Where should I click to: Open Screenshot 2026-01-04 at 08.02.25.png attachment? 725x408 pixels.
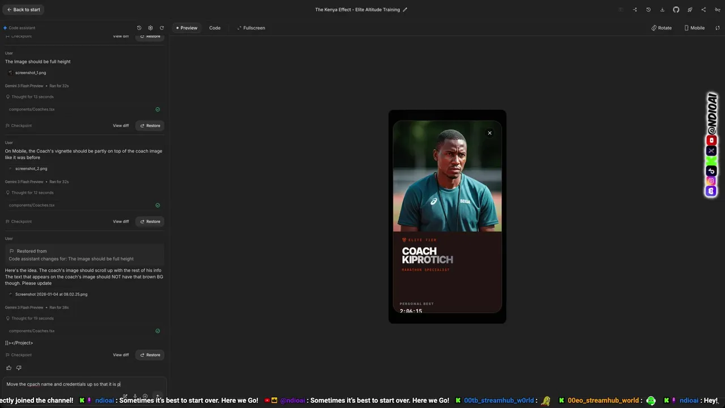pos(48,294)
